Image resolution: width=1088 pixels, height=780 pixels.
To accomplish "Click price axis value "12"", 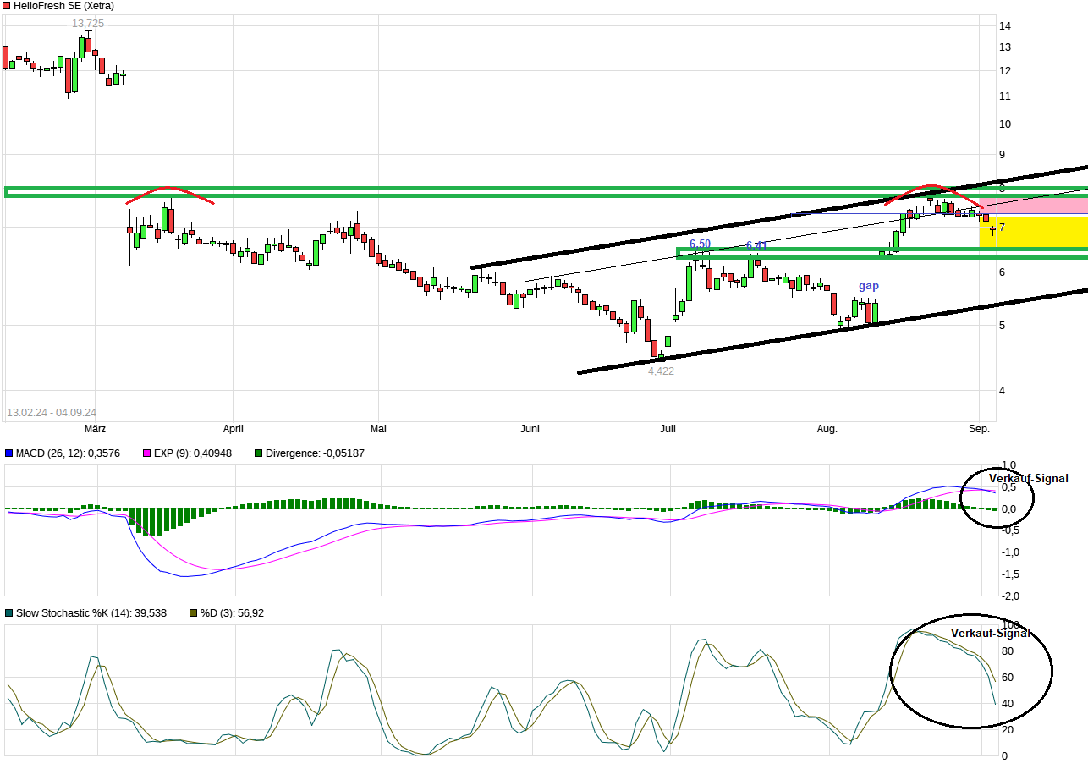I will (x=1006, y=71).
